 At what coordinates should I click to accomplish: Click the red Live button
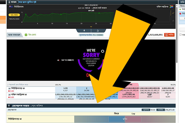tap(169, 35)
